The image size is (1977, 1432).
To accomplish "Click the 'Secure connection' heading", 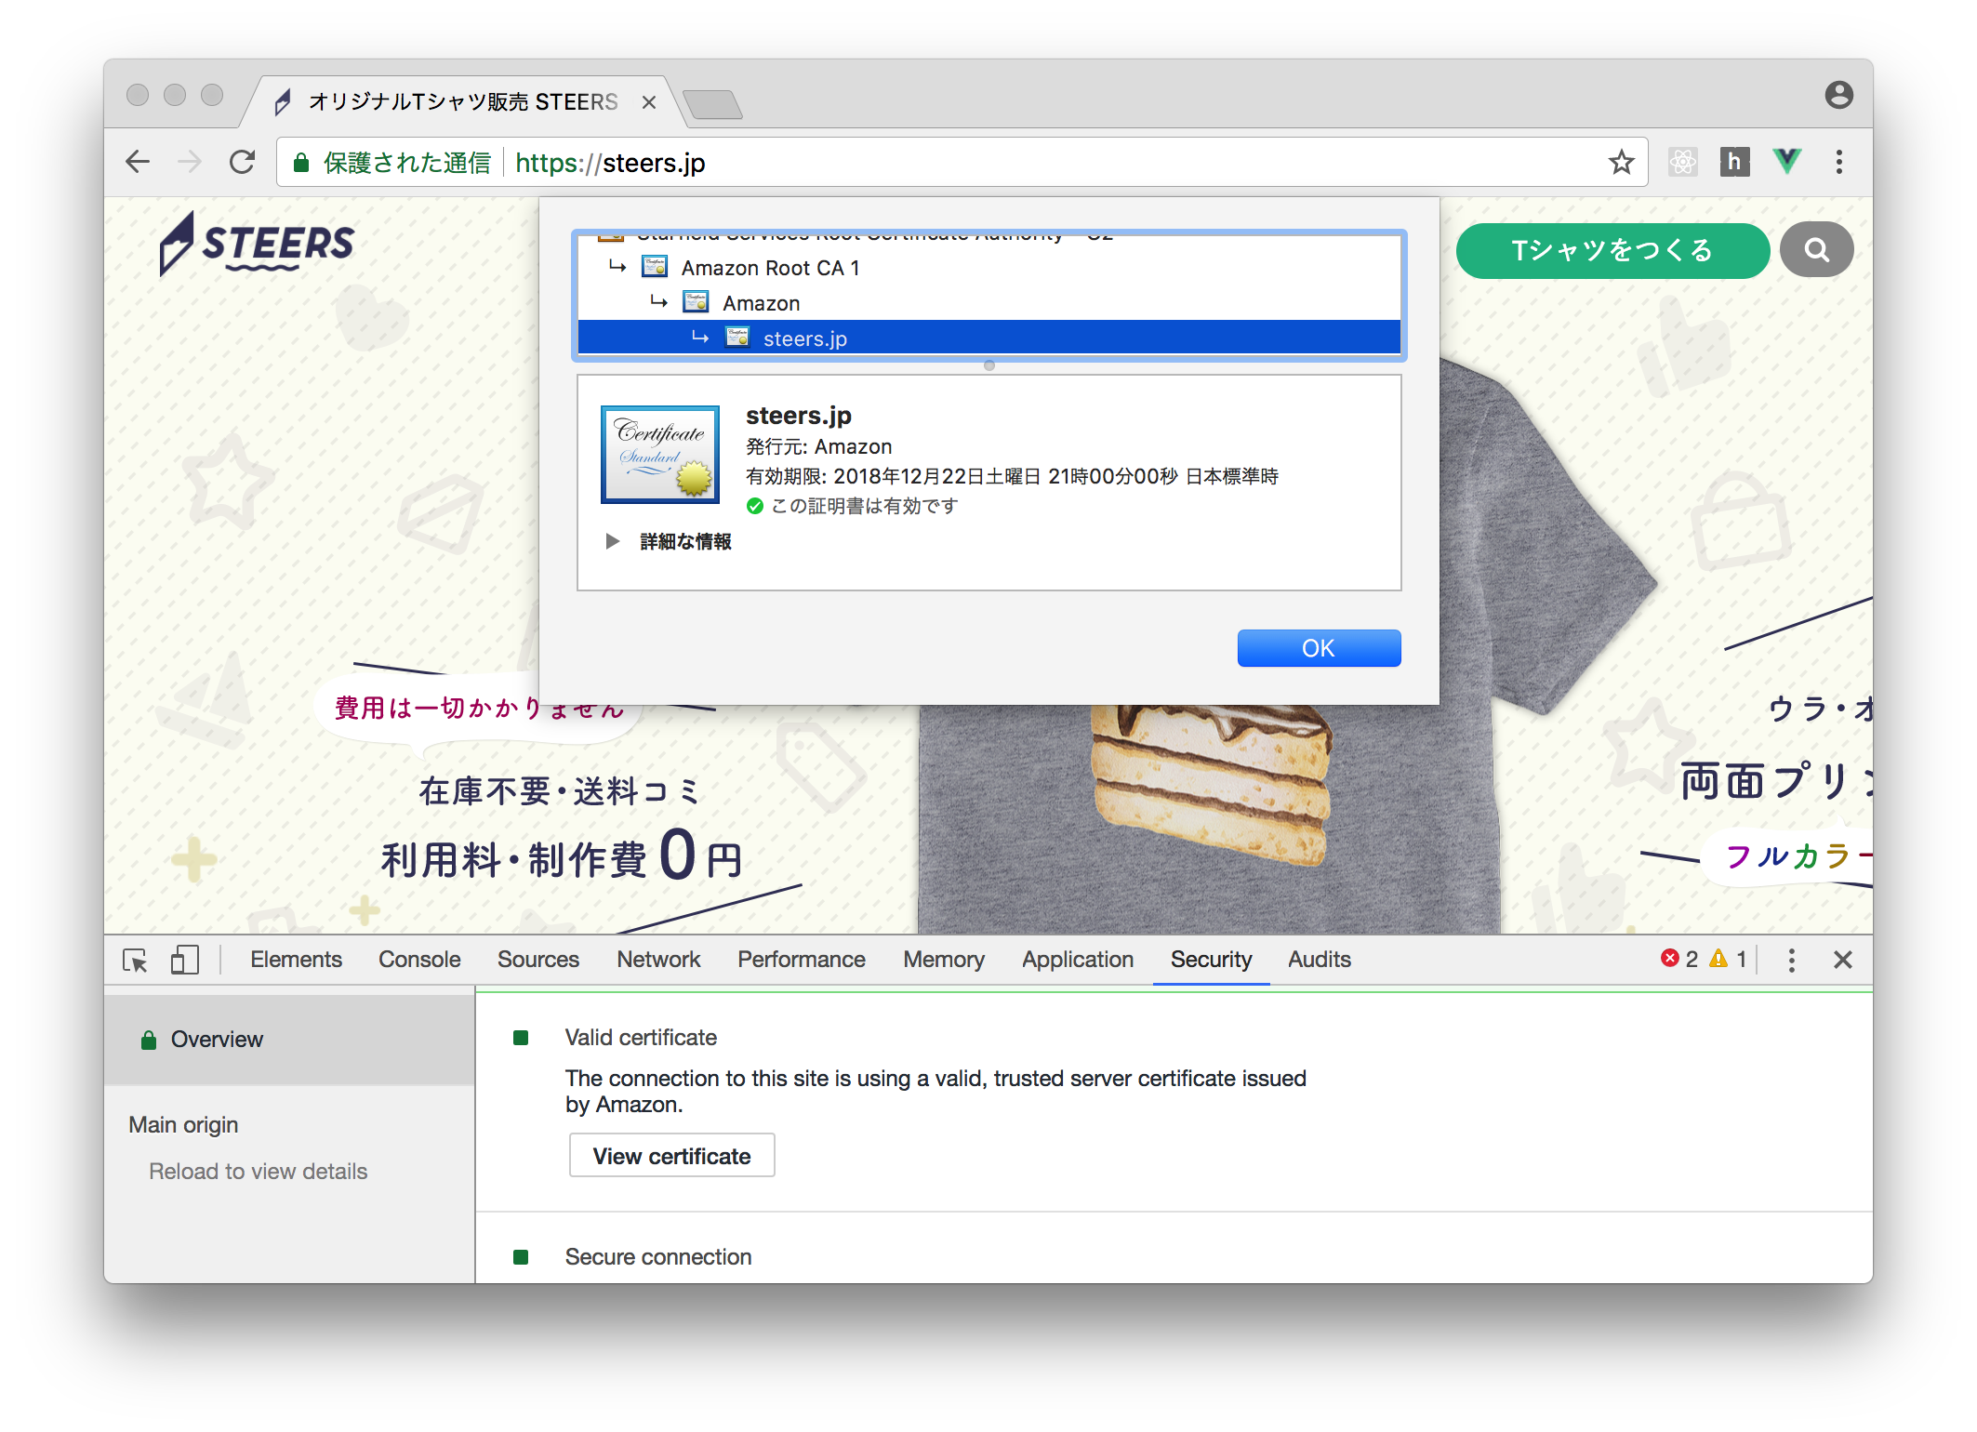I will click(x=658, y=1257).
